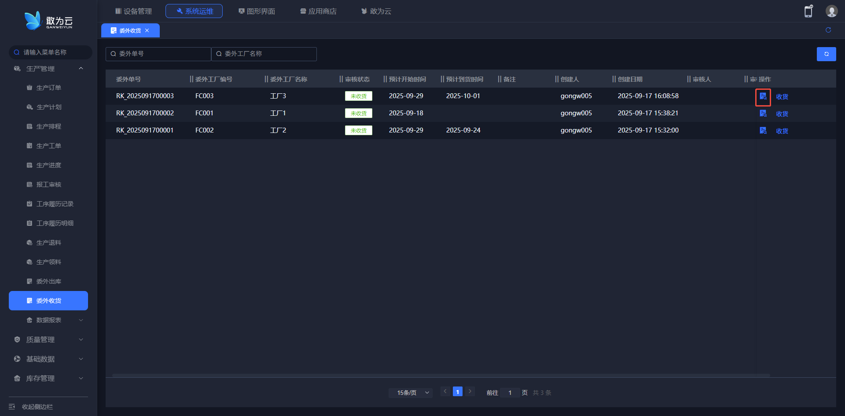Collapse the 生产管理 menu group
This screenshot has width=845, height=416.
[81, 69]
